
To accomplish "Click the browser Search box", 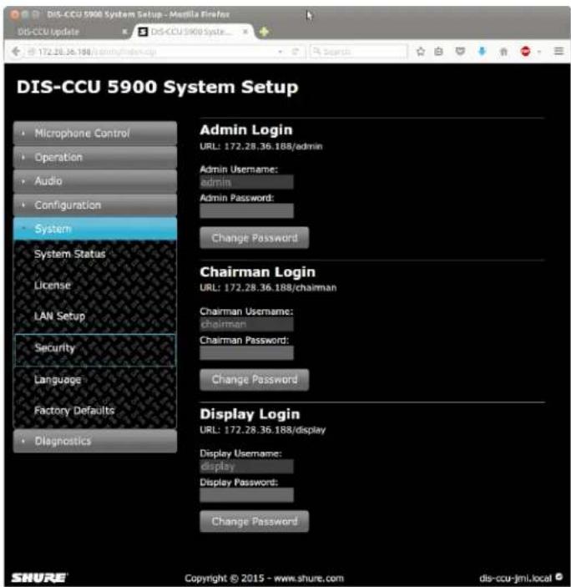I will point(358,52).
